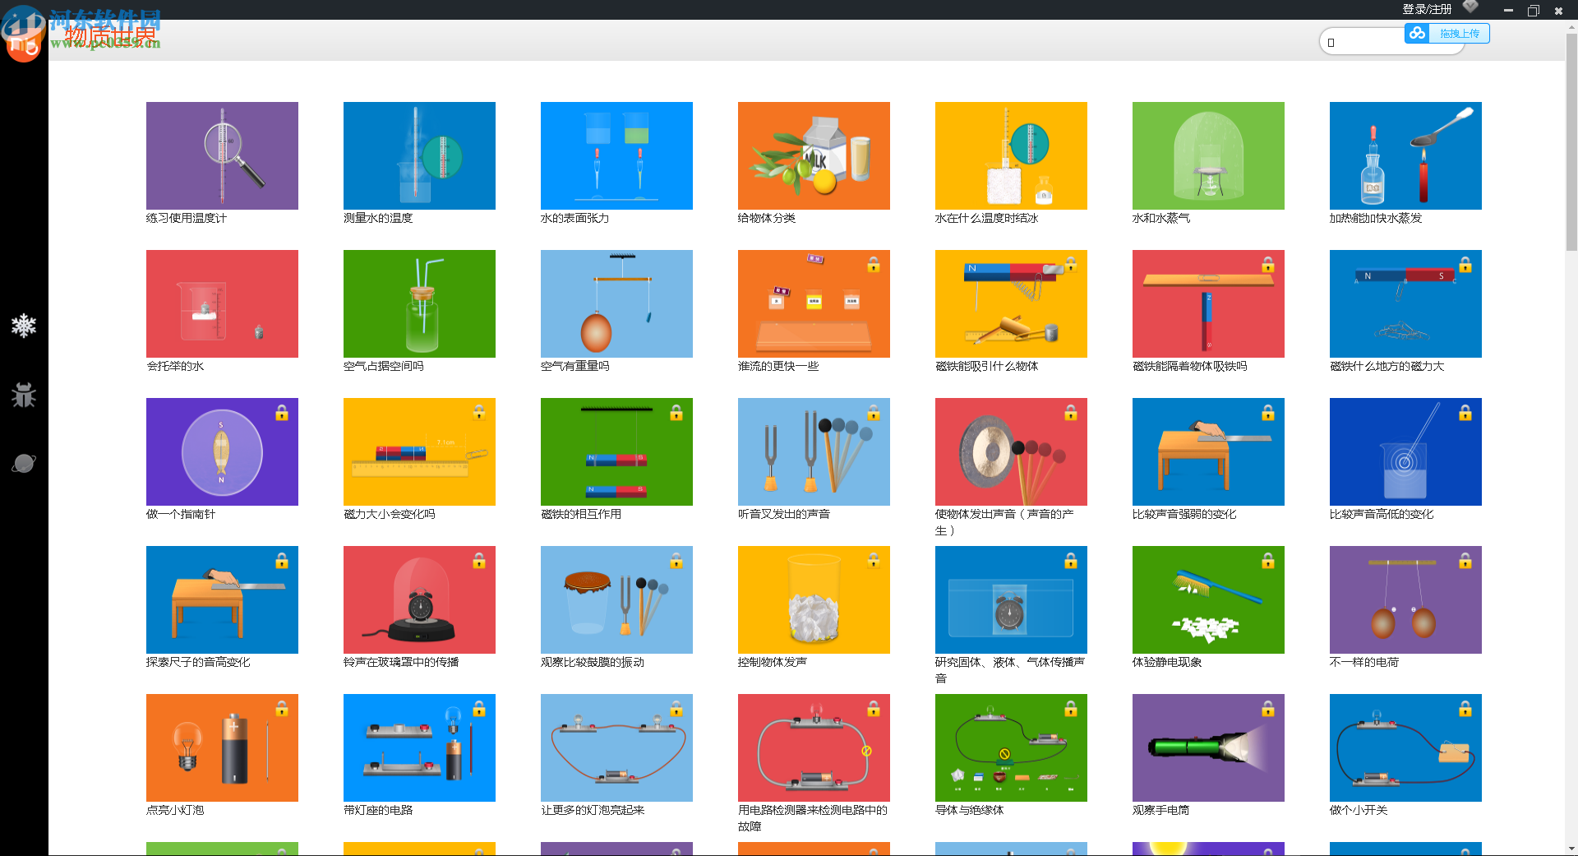The image size is (1578, 856).
Task: Click the lock icon on 做一个指南针
Action: coord(282,413)
